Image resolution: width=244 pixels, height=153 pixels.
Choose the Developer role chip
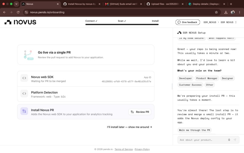[185, 78]
